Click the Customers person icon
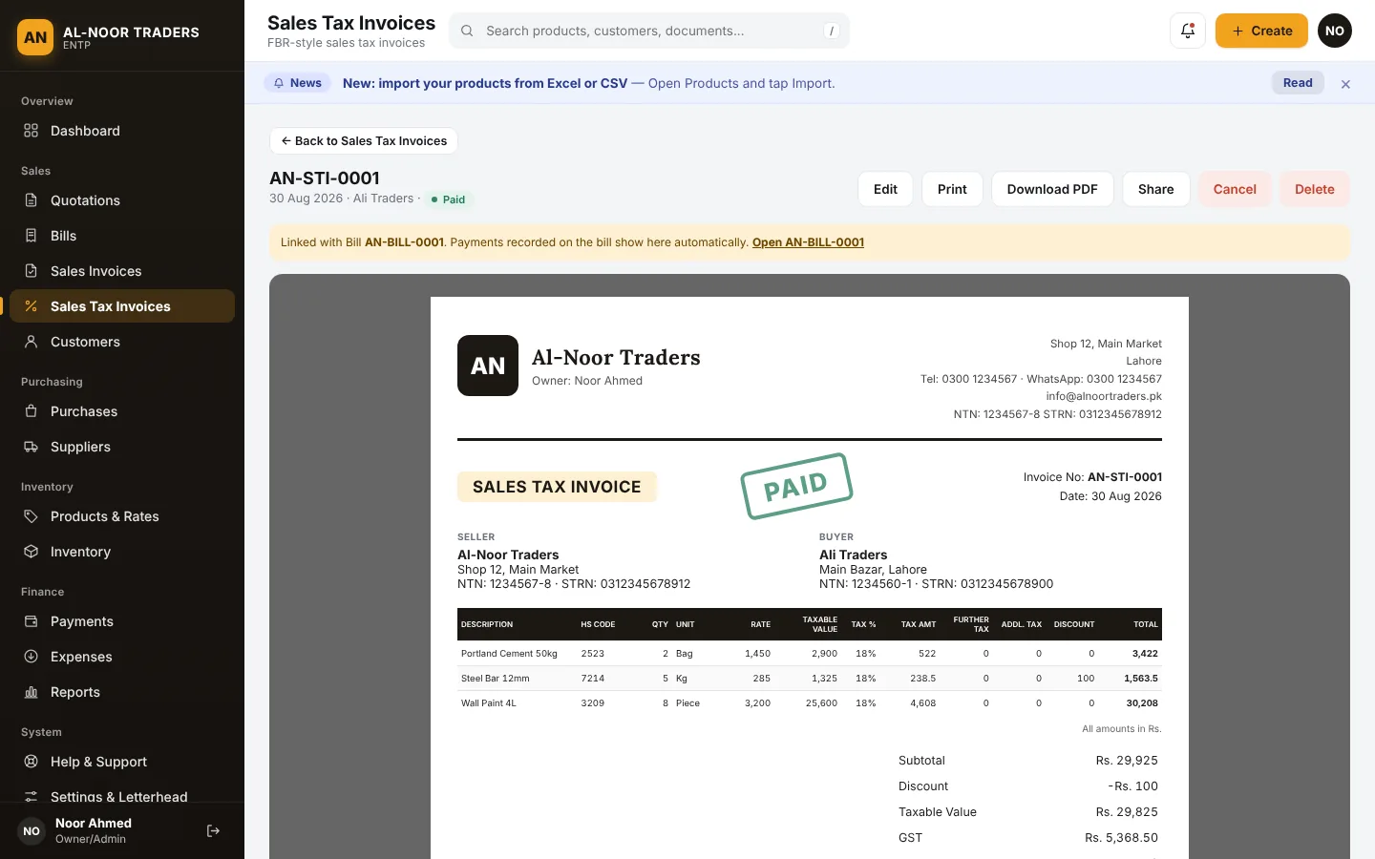 pos(31,342)
